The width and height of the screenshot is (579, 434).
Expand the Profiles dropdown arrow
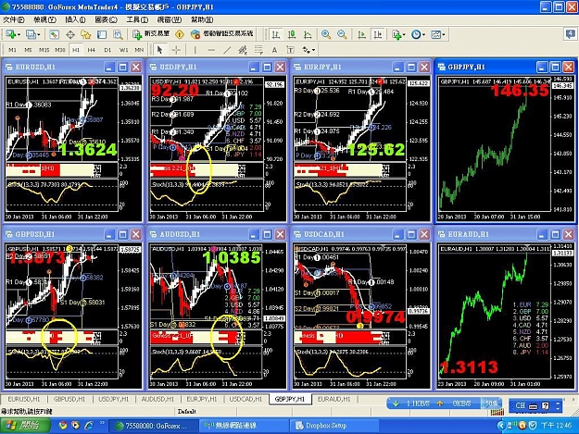pyautogui.click(x=39, y=35)
